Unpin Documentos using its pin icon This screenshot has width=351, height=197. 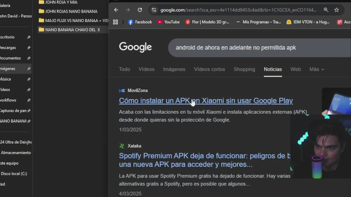pyautogui.click(x=29, y=58)
